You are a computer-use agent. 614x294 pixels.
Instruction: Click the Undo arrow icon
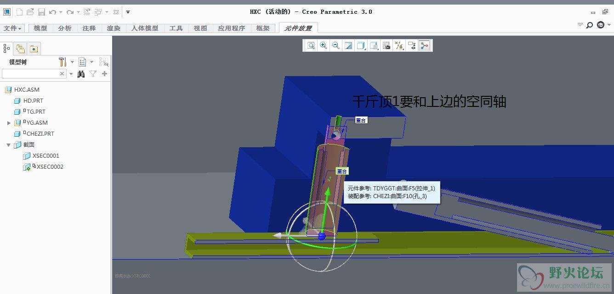point(52,12)
